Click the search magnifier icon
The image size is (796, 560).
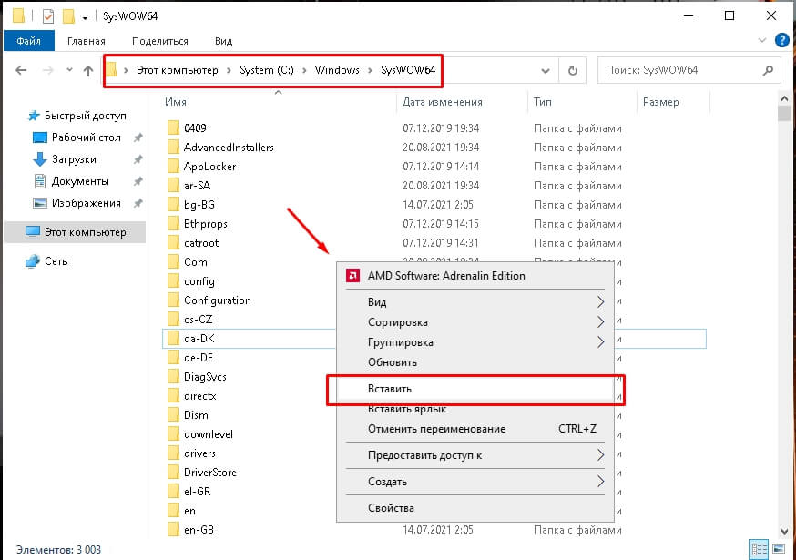click(x=769, y=70)
